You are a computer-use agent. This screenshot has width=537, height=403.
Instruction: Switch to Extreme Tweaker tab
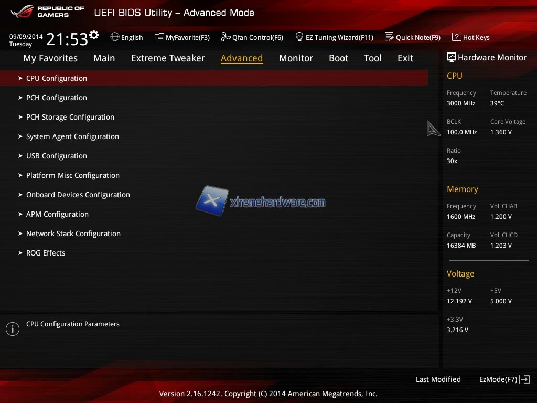pos(168,58)
